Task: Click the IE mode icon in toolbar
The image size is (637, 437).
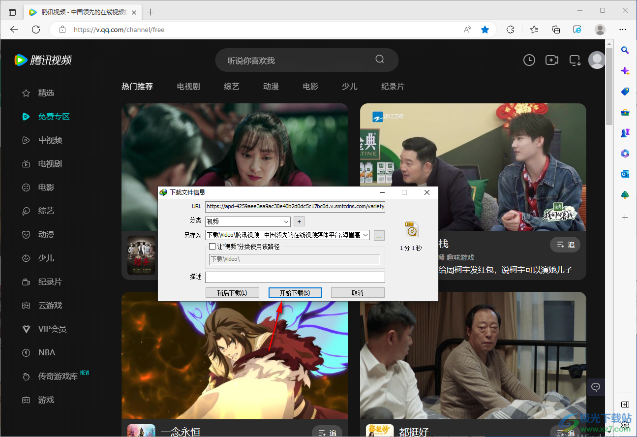Action: point(578,30)
